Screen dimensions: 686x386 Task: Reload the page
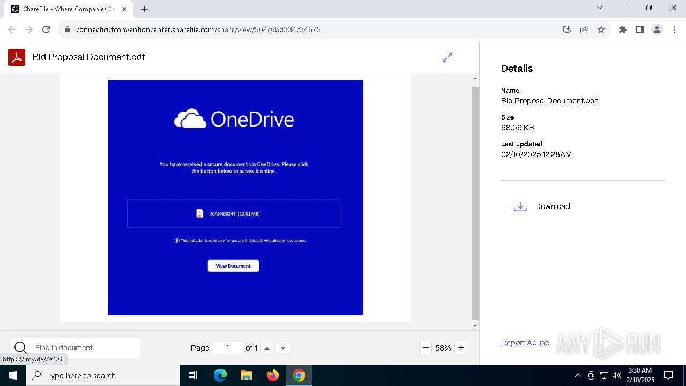[46, 29]
